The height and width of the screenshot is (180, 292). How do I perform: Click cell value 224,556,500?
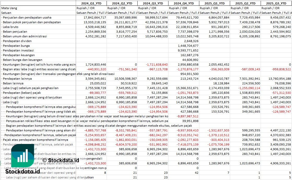251,83
